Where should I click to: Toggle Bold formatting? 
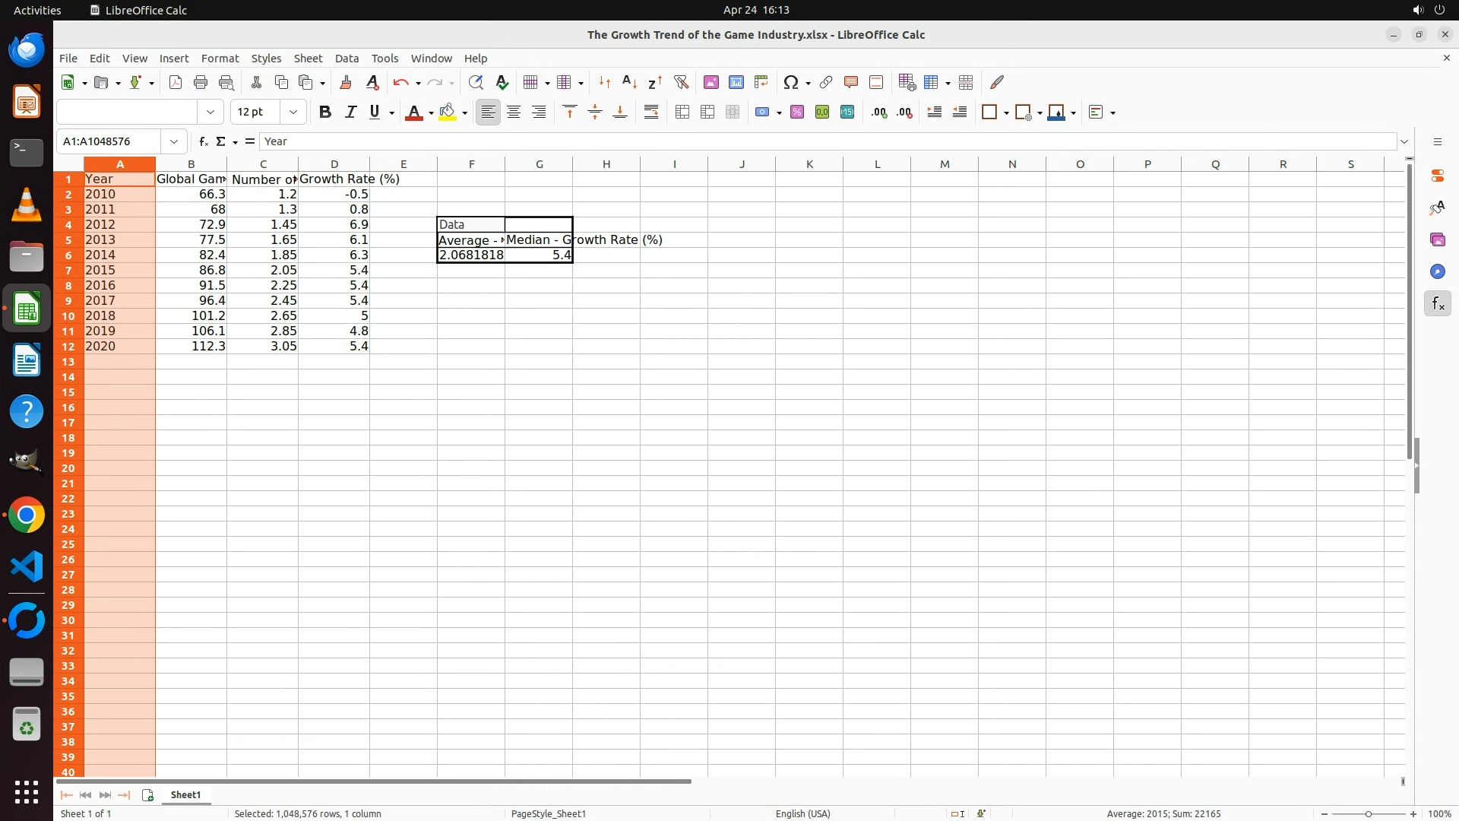coord(325,113)
